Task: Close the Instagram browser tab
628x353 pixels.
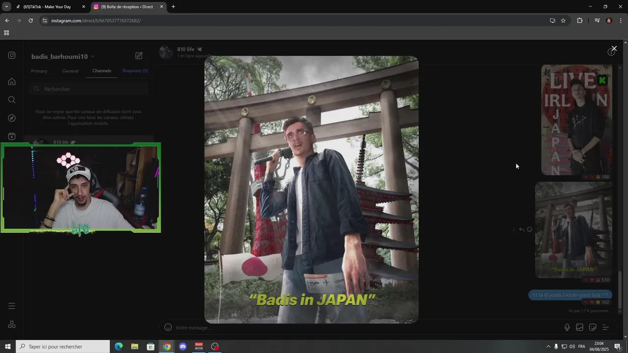Action: coord(161,7)
